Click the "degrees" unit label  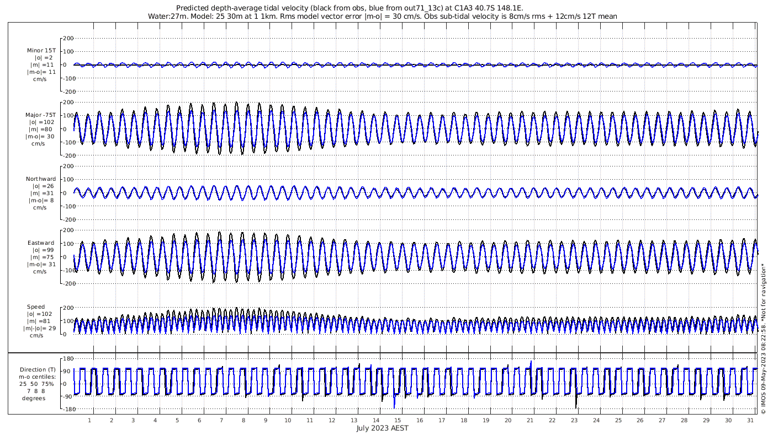[x=34, y=399]
